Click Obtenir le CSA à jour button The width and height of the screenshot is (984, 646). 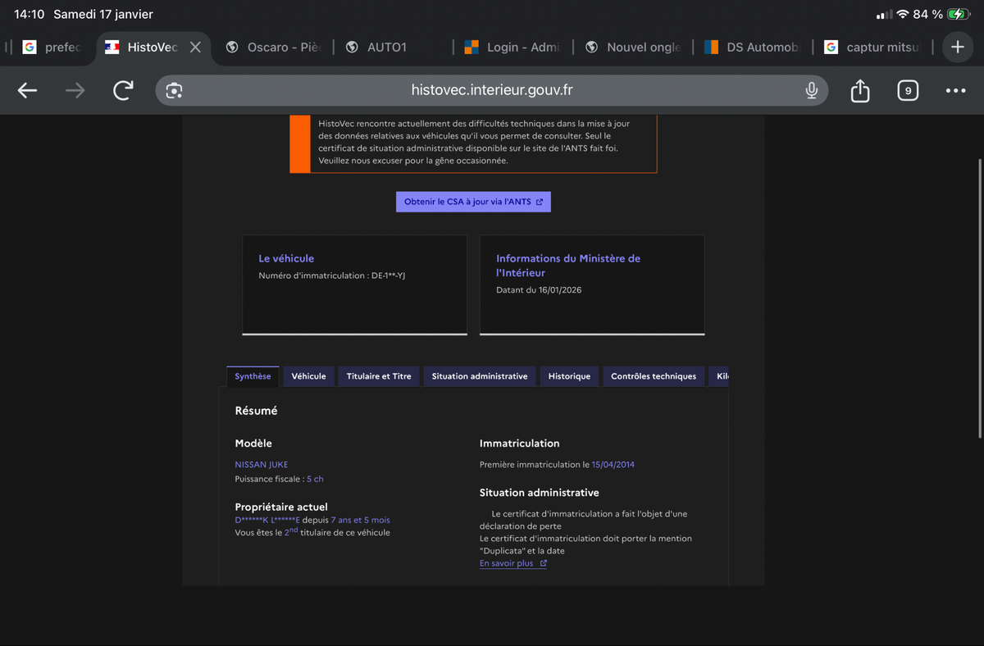point(473,202)
